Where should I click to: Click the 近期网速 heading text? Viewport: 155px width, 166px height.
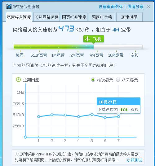[x=31, y=80]
